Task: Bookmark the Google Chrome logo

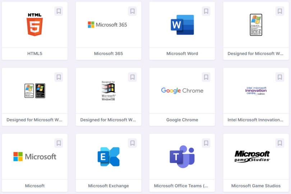Action: tap(206, 77)
